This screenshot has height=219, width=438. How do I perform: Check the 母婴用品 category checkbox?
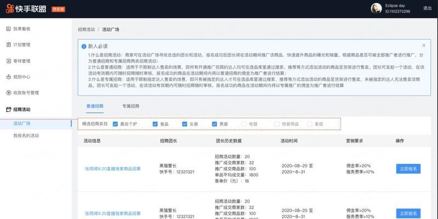click(276, 124)
